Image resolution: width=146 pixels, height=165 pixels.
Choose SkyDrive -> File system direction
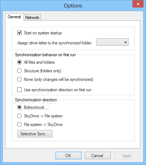(x=19, y=116)
